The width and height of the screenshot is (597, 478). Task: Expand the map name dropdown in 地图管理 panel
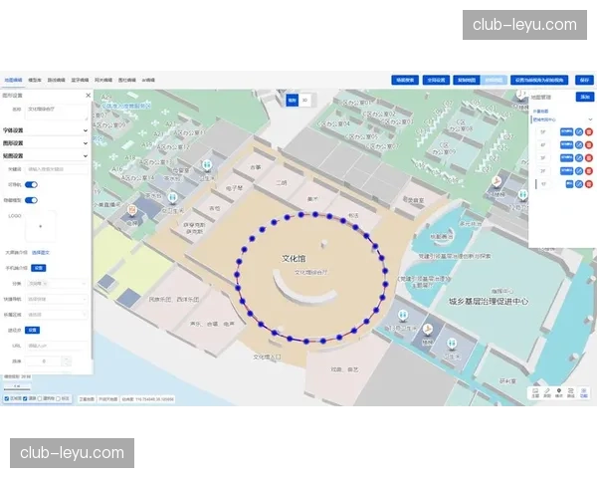[590, 119]
